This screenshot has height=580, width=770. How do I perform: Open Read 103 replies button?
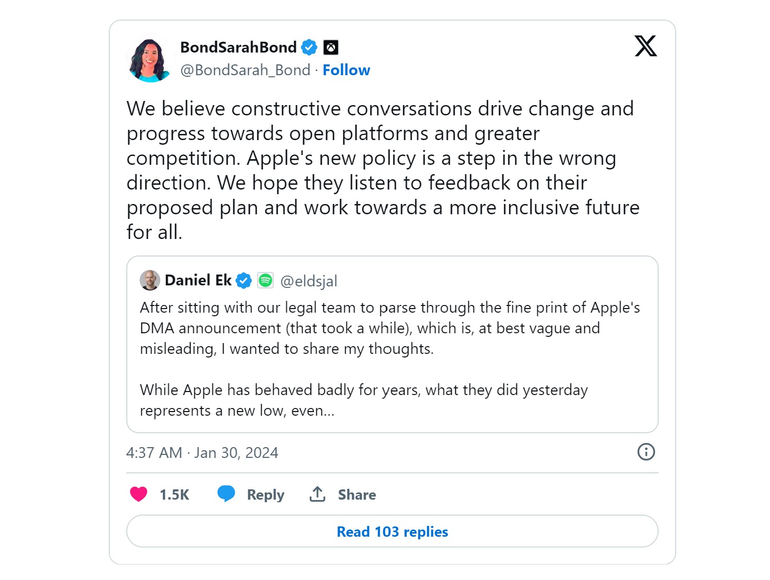[392, 531]
